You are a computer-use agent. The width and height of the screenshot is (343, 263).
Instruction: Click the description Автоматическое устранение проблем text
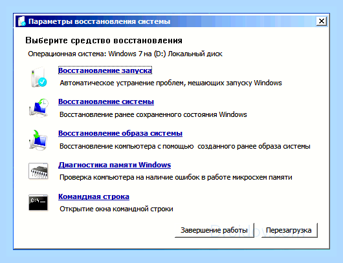pos(171,83)
